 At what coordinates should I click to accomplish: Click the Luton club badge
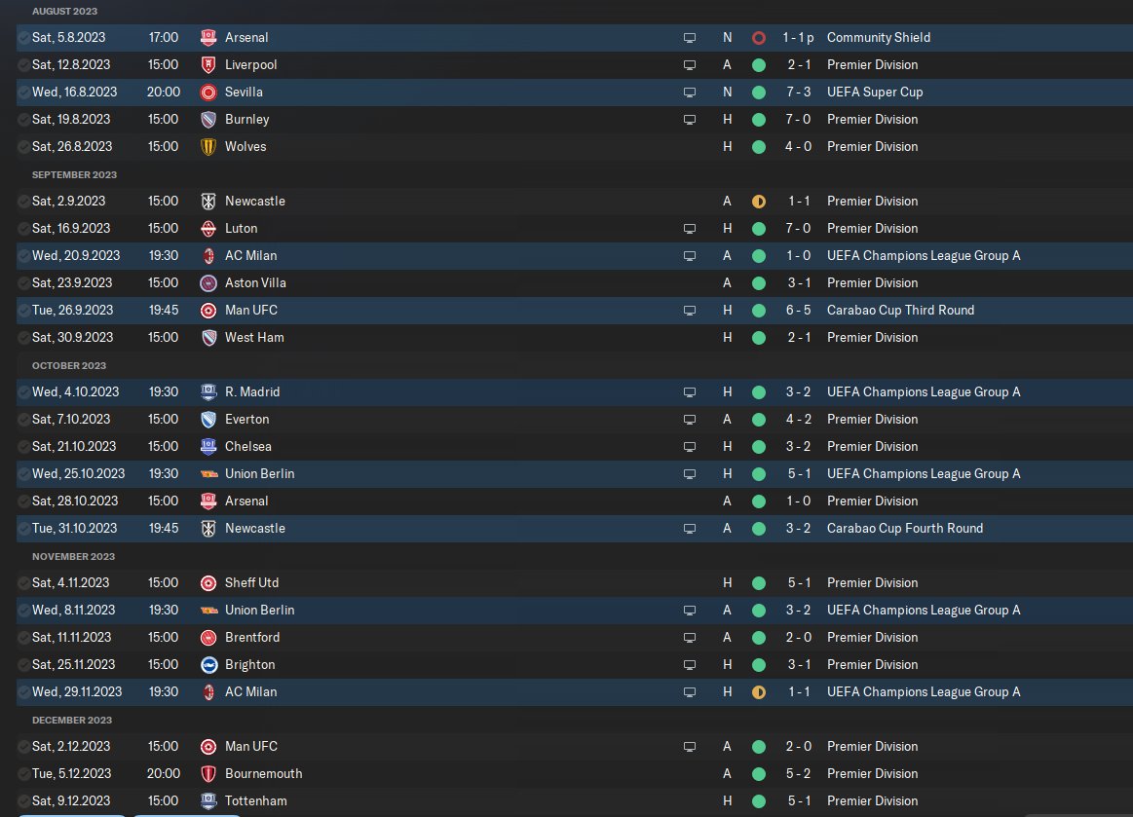tap(208, 229)
